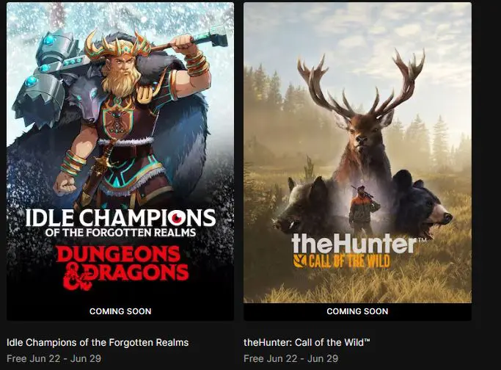
Task: Click Free Jun 22 - Jun 29 under Idle Champions
Action: (54, 358)
